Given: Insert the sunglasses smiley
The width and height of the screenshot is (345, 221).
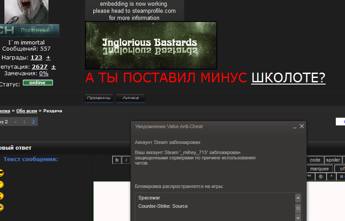Looking at the screenshot, I should tap(1, 173).
